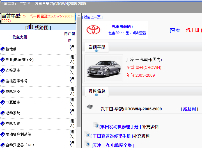Select the 当前车型 tab
Image resolution: width=202 pixels, height=148 pixels.
[x=97, y=47]
